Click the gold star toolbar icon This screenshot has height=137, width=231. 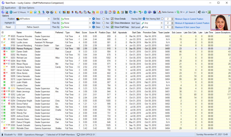(31, 12)
